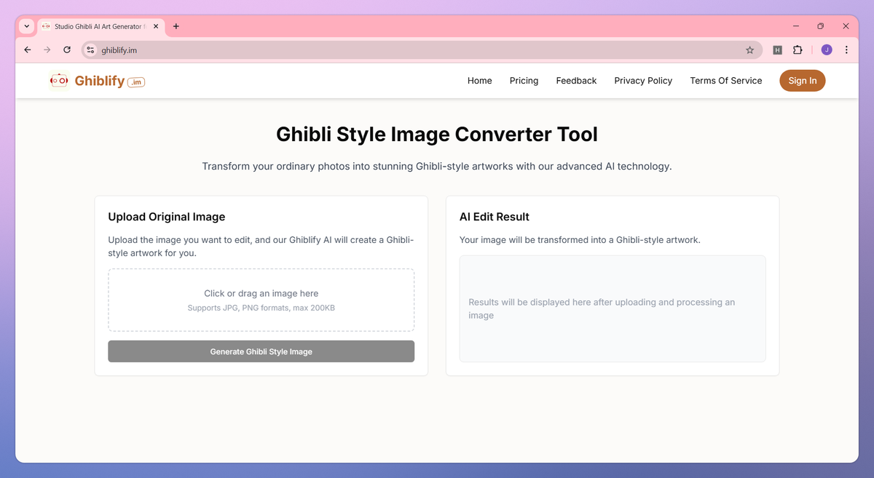Viewport: 874px width, 478px height.
Task: Click the Ghiblify .im brand name
Action: click(110, 81)
